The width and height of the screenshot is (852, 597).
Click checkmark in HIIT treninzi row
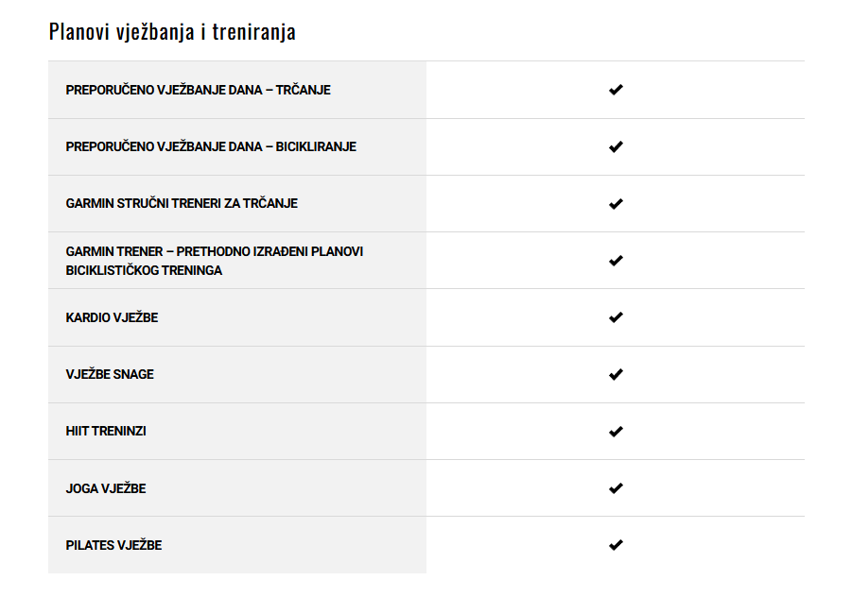pos(616,431)
